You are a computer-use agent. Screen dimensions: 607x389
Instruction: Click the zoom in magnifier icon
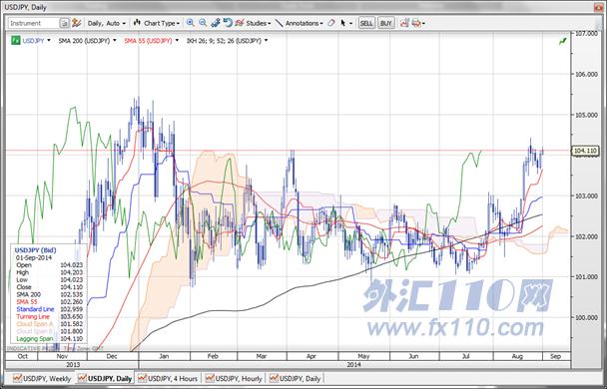(190, 23)
